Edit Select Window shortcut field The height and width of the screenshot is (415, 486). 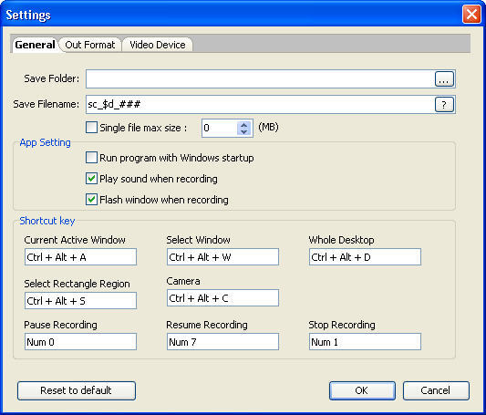click(222, 257)
